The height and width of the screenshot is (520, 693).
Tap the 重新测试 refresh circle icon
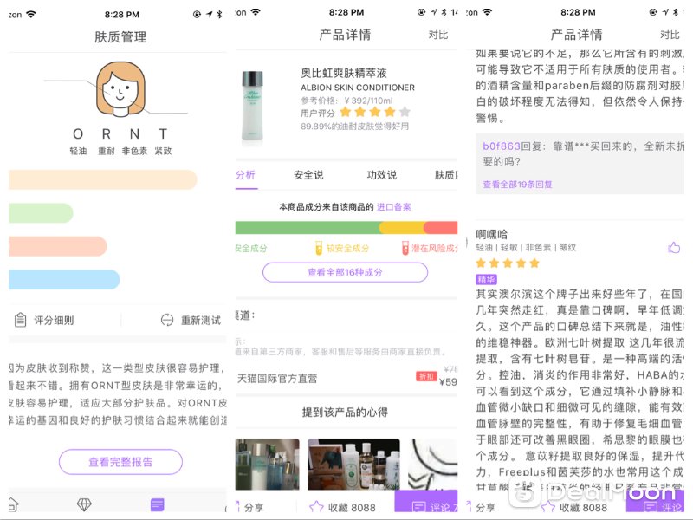[167, 320]
